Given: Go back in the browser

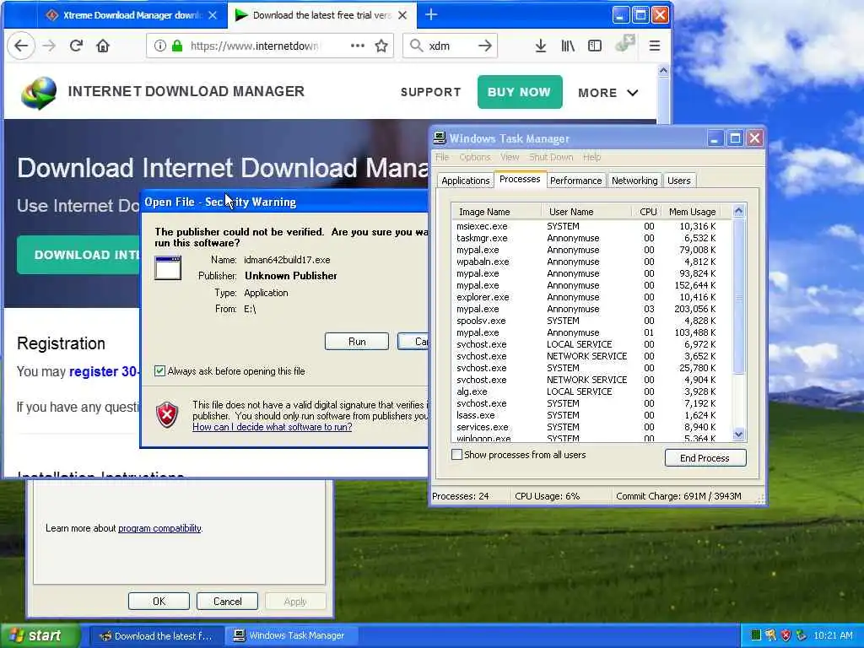Looking at the screenshot, I should coord(21,46).
